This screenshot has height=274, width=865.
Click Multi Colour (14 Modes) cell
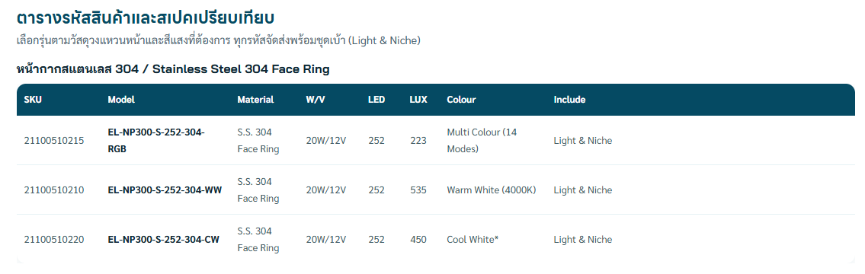482,141
